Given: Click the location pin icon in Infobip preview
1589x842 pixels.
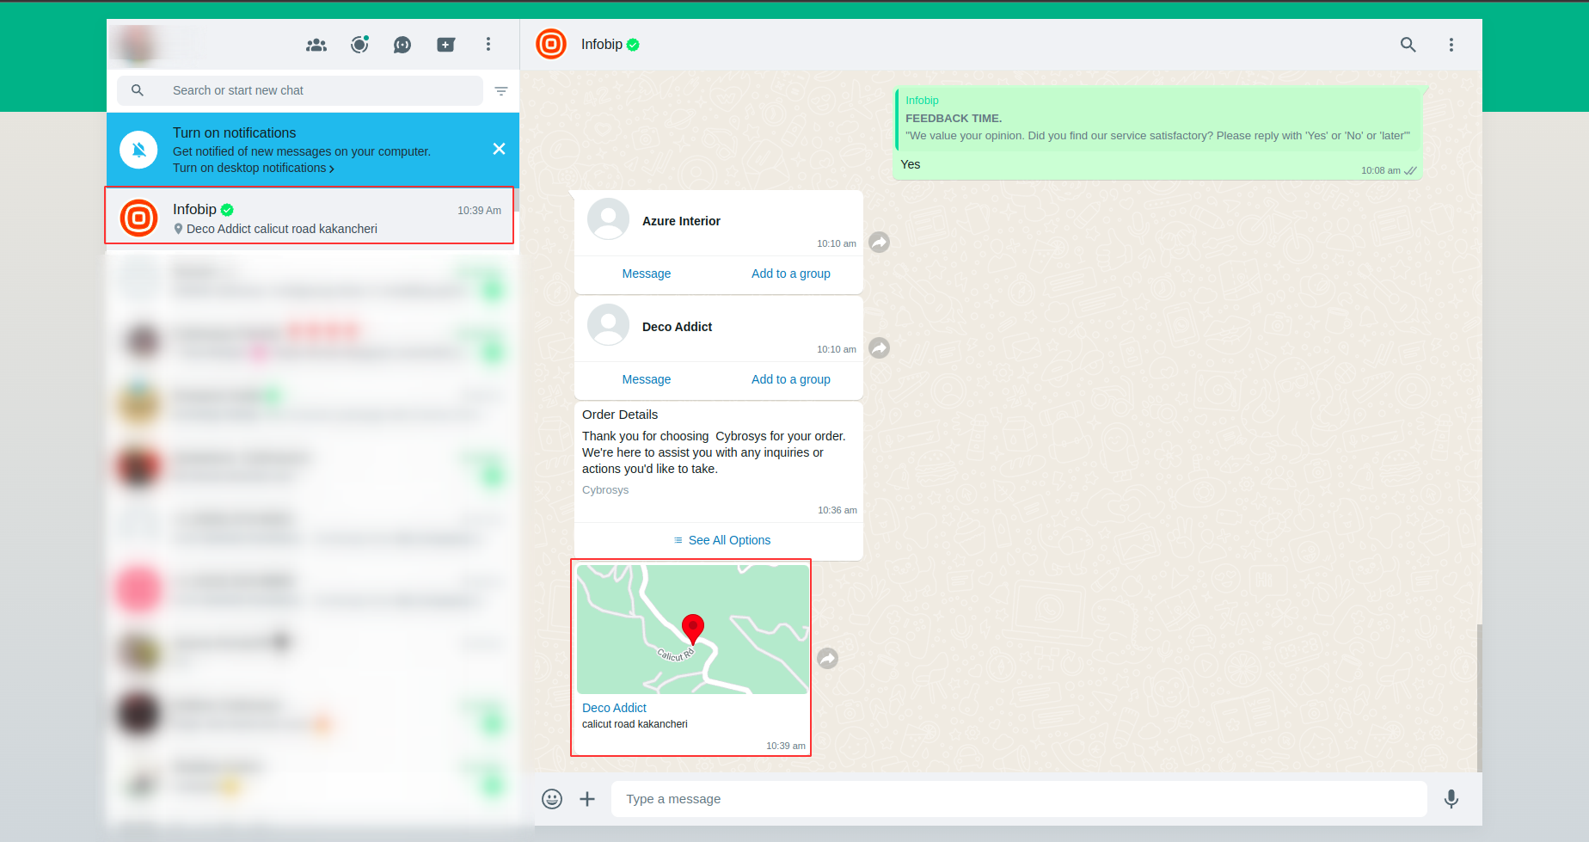Looking at the screenshot, I should 178,229.
